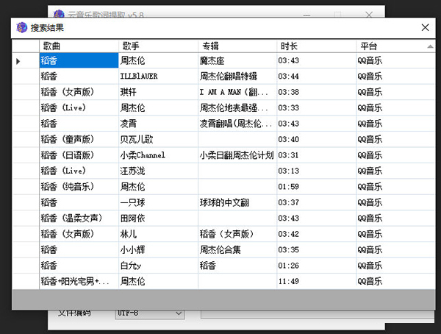
Task: Click row header of 白允y row
Action: 26,266
